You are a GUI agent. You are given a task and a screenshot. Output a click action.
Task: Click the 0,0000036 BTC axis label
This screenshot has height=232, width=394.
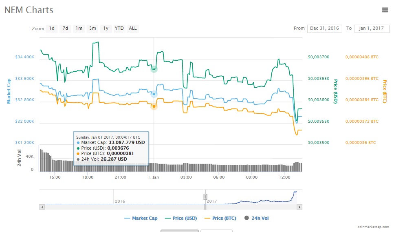[x=361, y=143]
